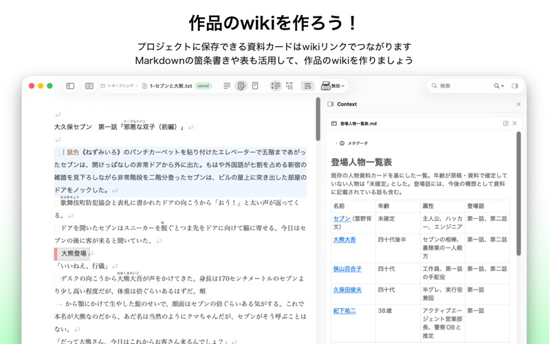This screenshot has width=550, height=344.
Task: Click the 登場人物一覧表 heading
Action: 362,162
